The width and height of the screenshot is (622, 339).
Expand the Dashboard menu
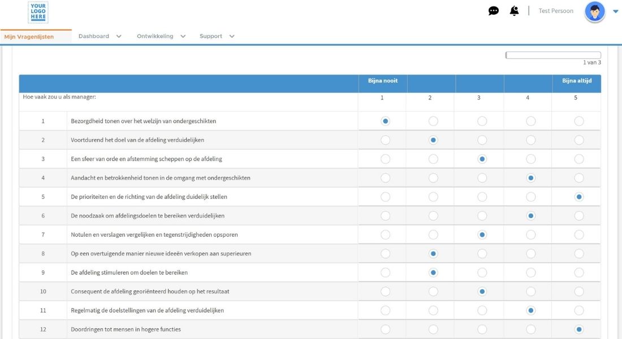coord(100,36)
